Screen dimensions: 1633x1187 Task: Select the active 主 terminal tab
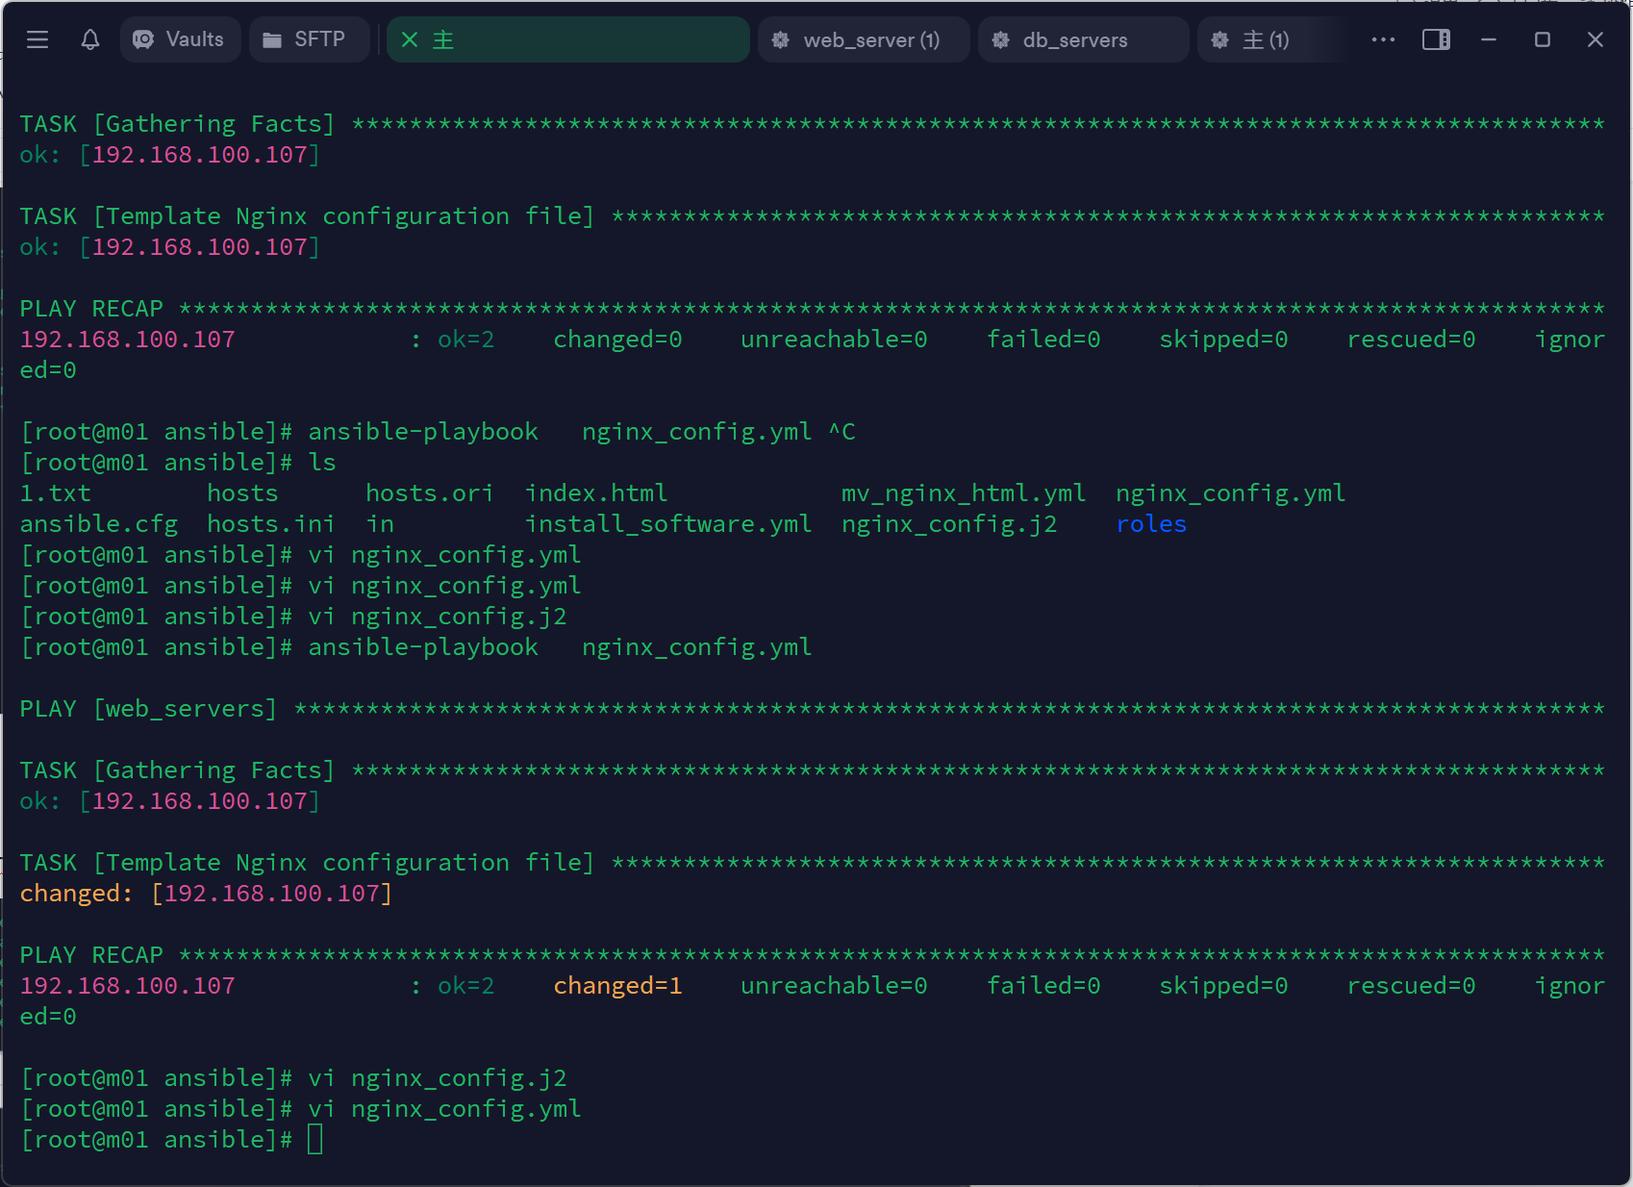click(x=568, y=39)
